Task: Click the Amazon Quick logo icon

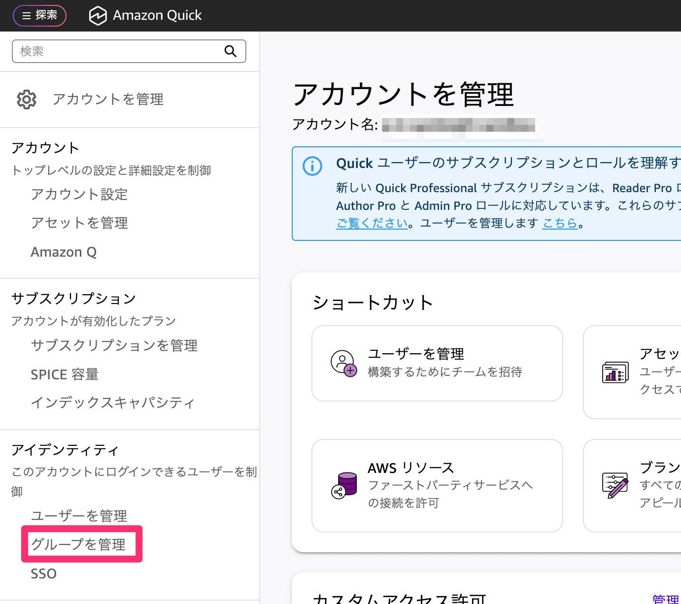Action: pyautogui.click(x=98, y=16)
